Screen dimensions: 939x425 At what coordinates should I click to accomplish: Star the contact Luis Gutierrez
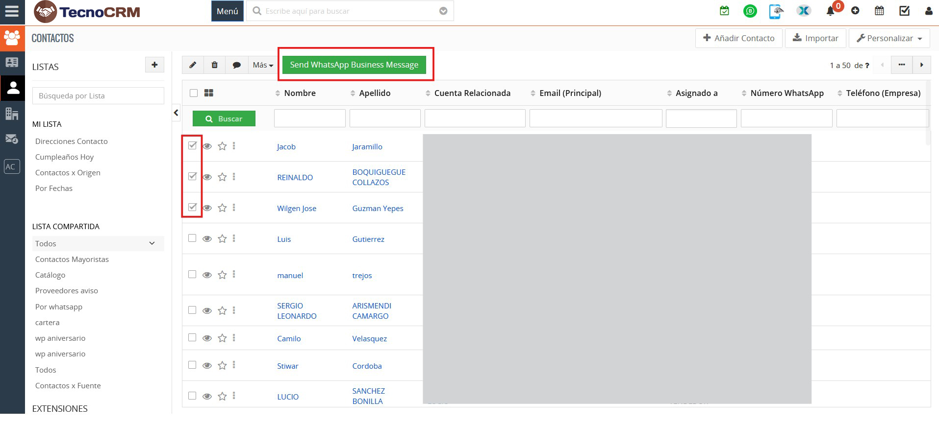(x=222, y=238)
